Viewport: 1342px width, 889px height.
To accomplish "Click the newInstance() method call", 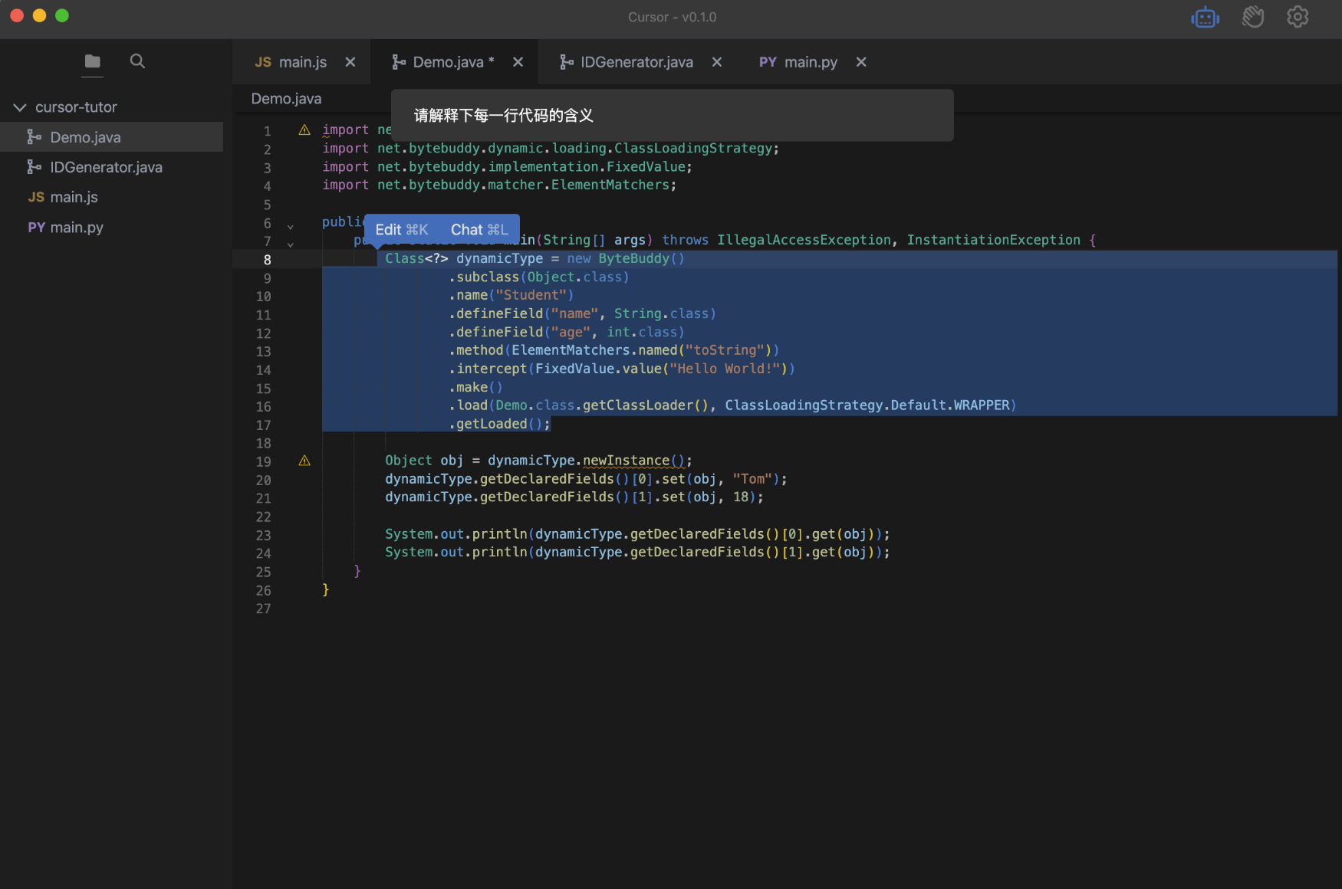I will (633, 461).
